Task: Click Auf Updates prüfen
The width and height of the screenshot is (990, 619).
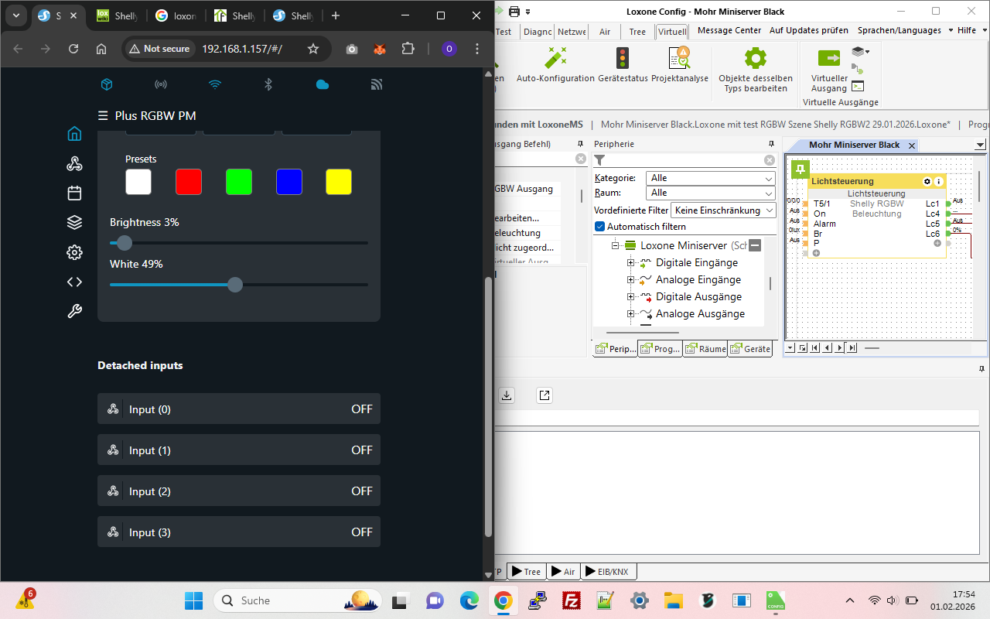Action: click(x=808, y=31)
